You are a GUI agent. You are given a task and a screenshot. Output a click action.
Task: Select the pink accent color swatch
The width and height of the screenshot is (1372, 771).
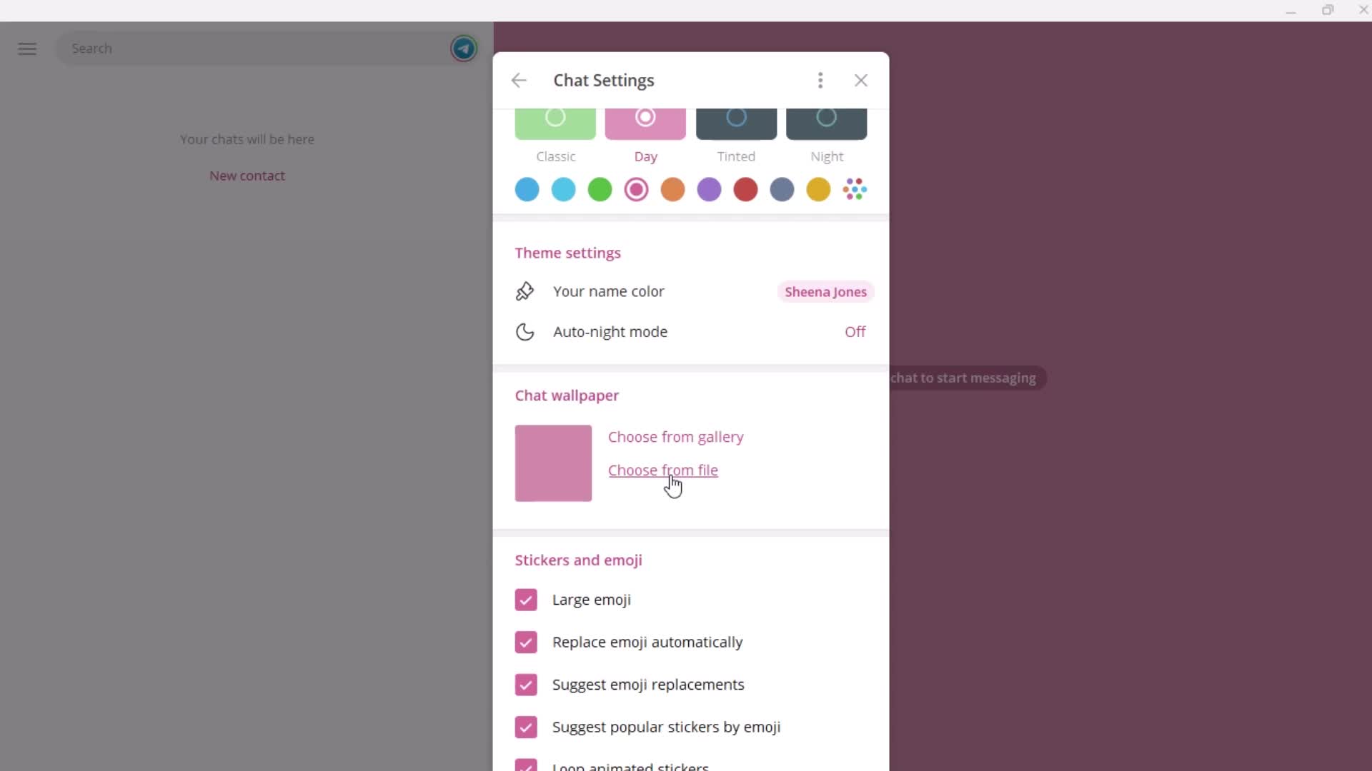pos(636,188)
